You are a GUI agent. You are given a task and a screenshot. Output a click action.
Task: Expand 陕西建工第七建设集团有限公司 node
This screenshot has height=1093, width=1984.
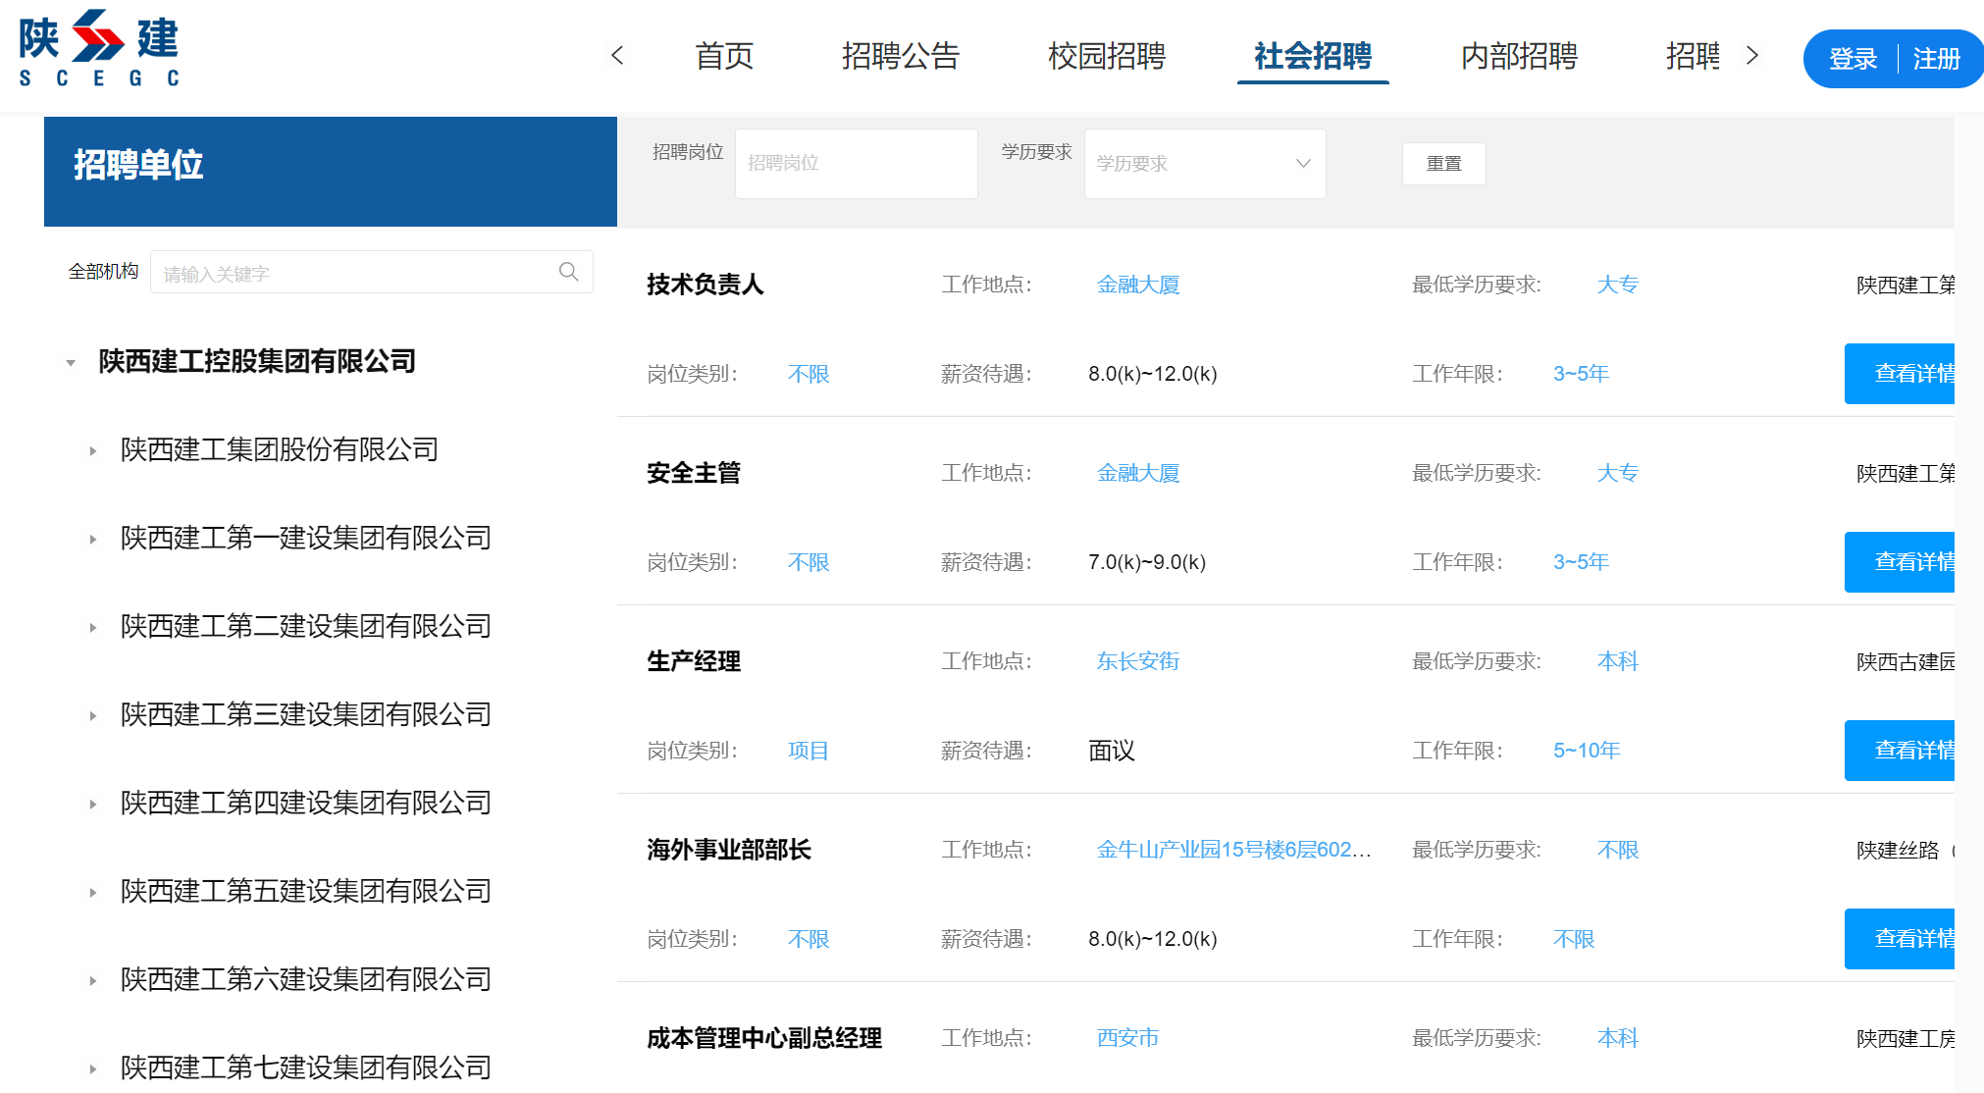92,1069
